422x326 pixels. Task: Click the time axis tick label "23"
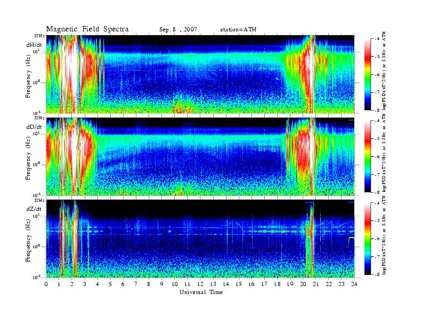tap(342, 284)
